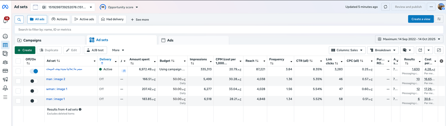Screen dimensions: 446x126
Task: Expand the Columns: Sales dropdown
Action: [347, 50]
